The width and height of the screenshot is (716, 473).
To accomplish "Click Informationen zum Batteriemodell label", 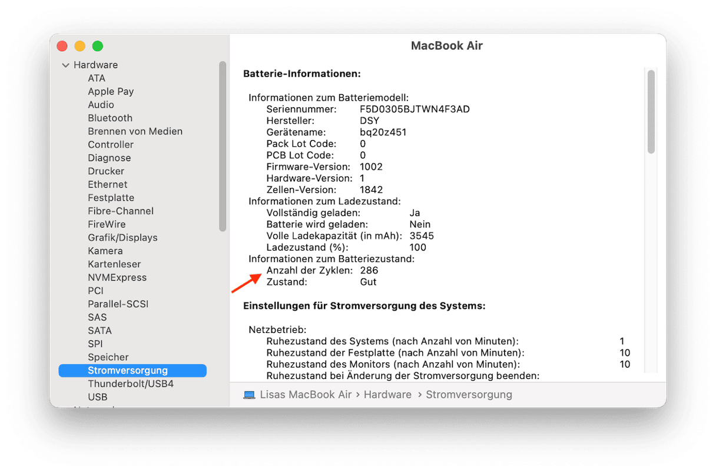I will 329,98.
